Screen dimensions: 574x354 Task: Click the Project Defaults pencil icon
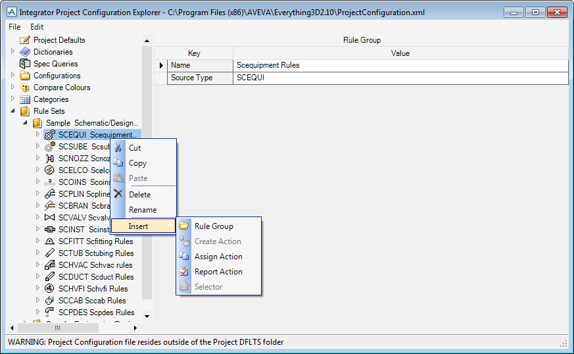point(25,40)
